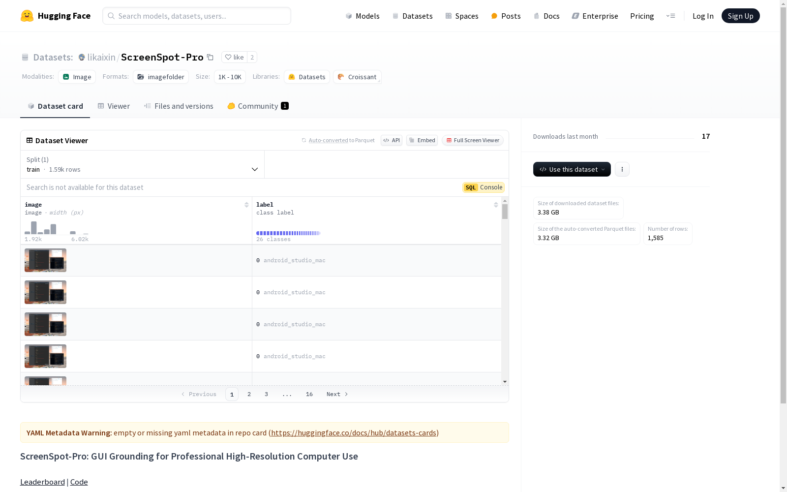Viewport: 787px width, 492px height.
Task: Expand the Use this dataset dropdown
Action: coord(572,169)
